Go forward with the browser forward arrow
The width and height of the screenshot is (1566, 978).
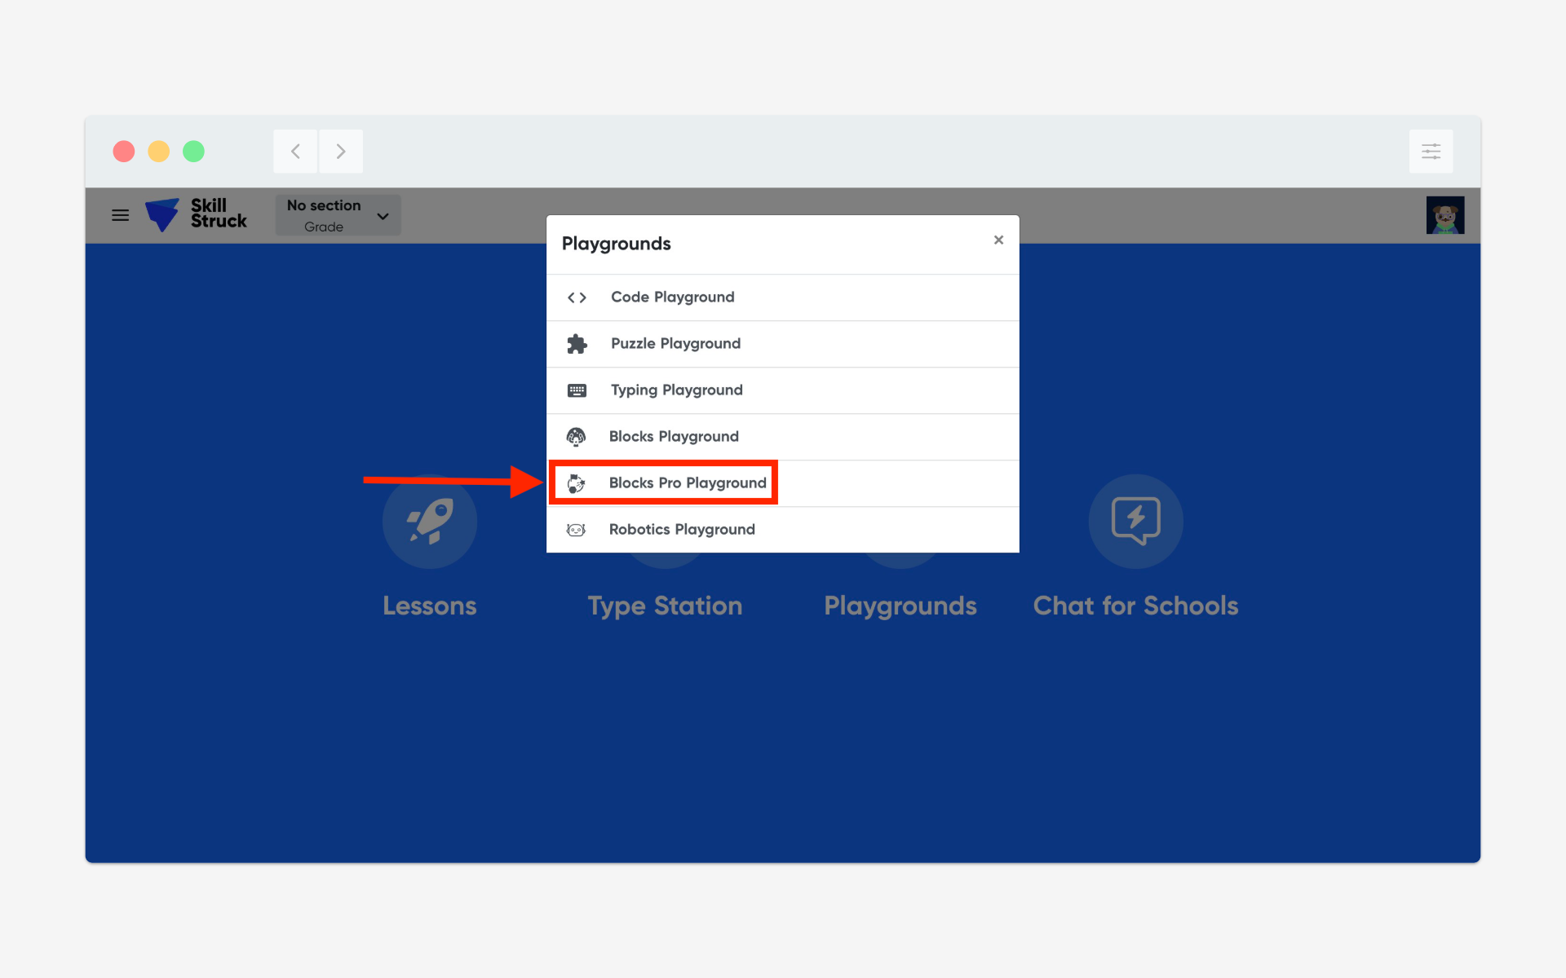click(341, 151)
